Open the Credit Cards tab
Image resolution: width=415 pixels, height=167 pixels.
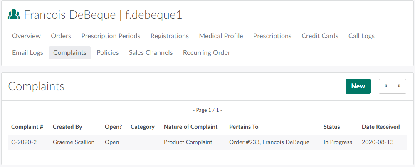tap(320, 36)
